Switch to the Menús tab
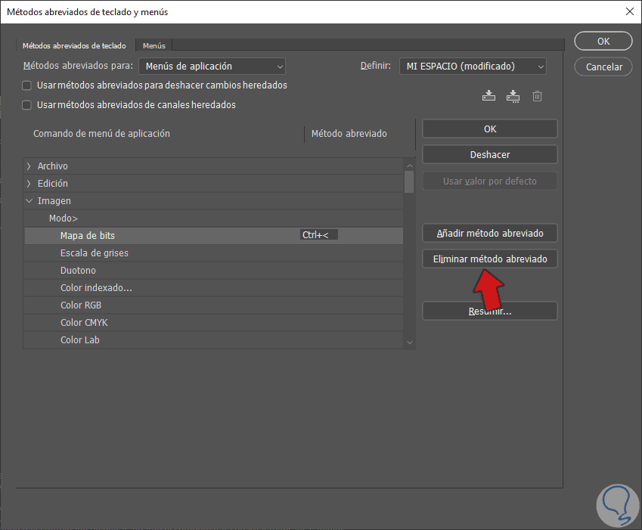Image resolution: width=642 pixels, height=530 pixels. pyautogui.click(x=154, y=46)
